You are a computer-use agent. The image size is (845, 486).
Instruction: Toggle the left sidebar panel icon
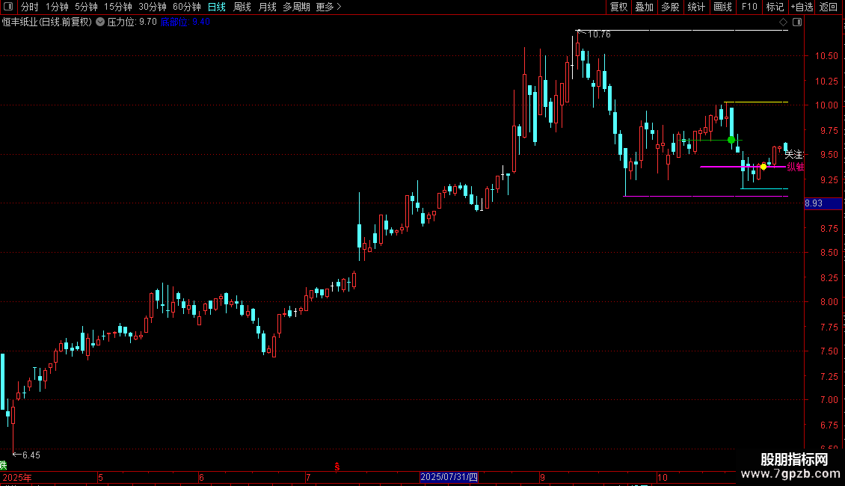tap(8, 7)
